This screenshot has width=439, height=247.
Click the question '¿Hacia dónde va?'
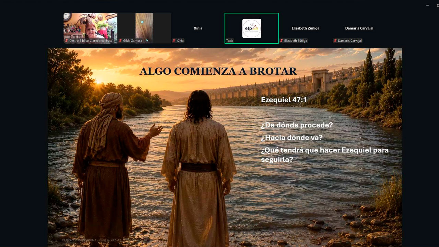coord(292,138)
